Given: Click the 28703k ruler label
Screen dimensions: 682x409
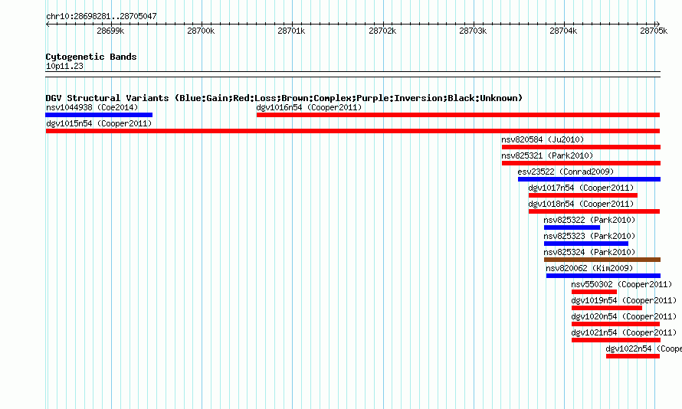Looking at the screenshot, I should pos(473,31).
